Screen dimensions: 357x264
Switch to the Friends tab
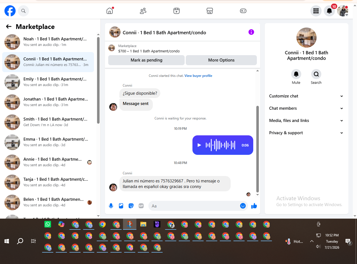143,11
